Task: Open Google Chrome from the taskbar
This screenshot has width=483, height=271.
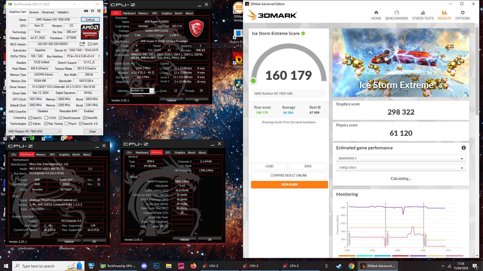Action: coord(351,266)
